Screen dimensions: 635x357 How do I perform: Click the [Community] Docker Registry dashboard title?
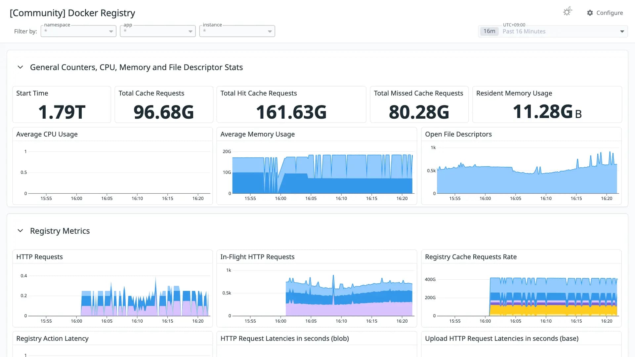(x=72, y=13)
